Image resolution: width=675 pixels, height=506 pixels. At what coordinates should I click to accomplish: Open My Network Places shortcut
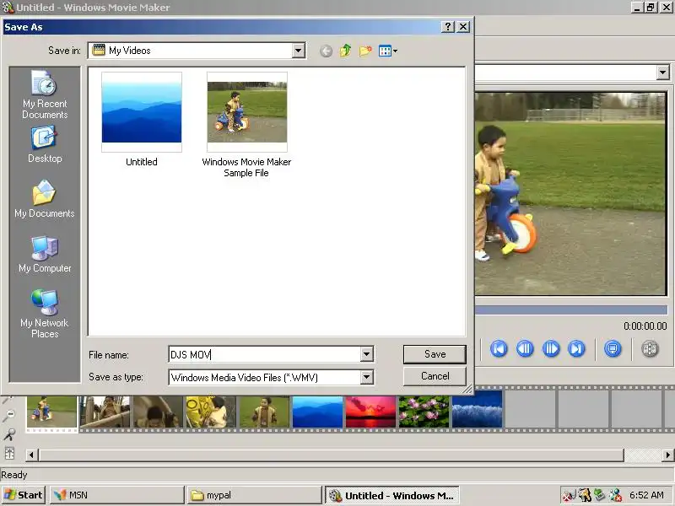[x=45, y=314]
